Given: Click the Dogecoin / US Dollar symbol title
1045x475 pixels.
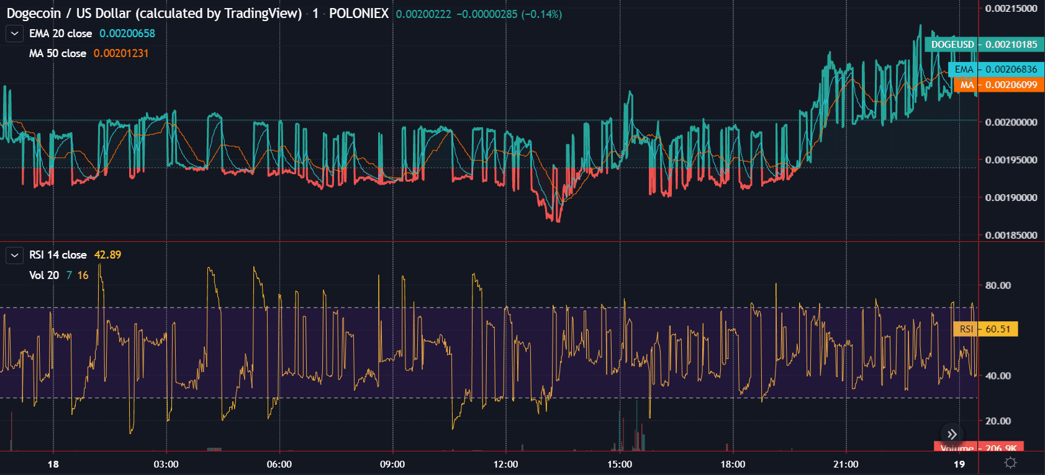Looking at the screenshot, I should (154, 14).
